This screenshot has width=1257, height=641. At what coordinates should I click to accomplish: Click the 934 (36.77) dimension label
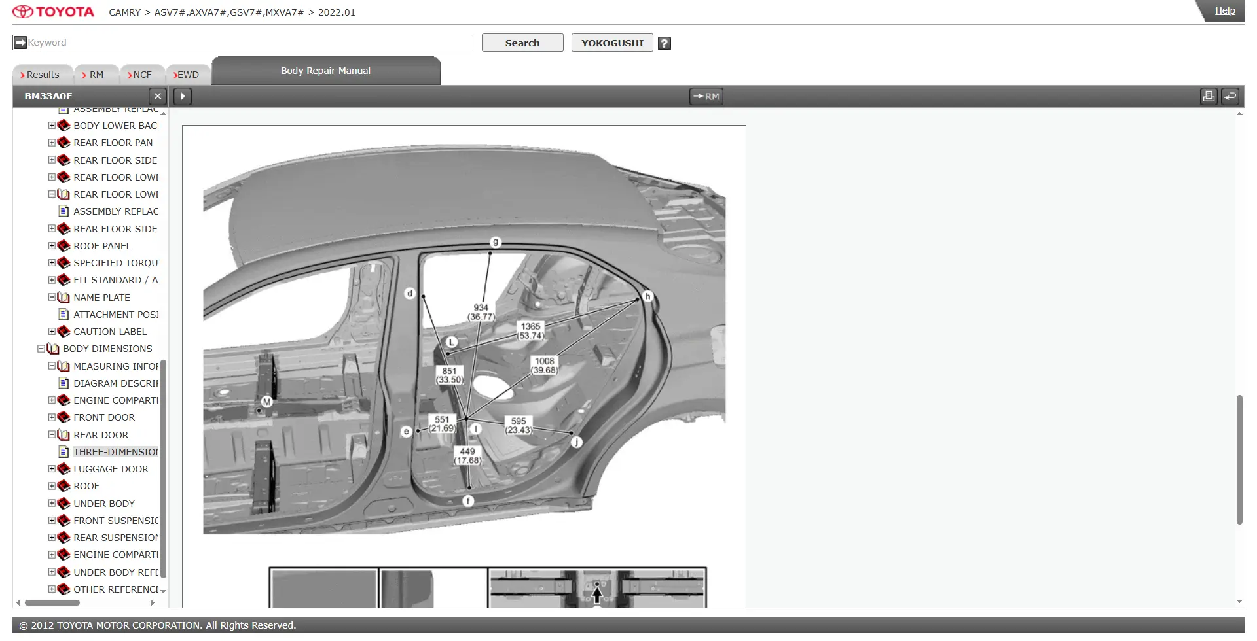click(481, 312)
